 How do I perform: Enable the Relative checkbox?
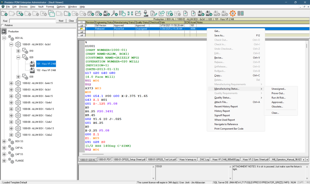tap(2, 25)
